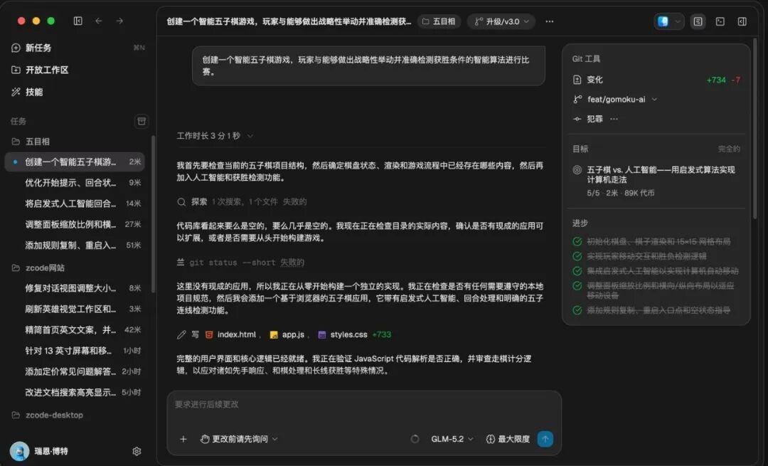Screen dimensions: 768x466
Task: Select task 添加定价常见问题解答...
Action: 75,371
